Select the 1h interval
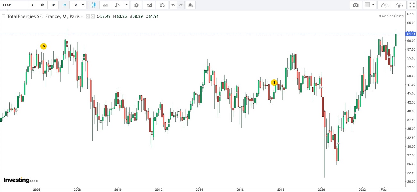The height and width of the screenshot is (192, 417). (x=42, y=5)
